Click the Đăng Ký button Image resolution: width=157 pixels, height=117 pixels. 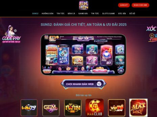124,5
